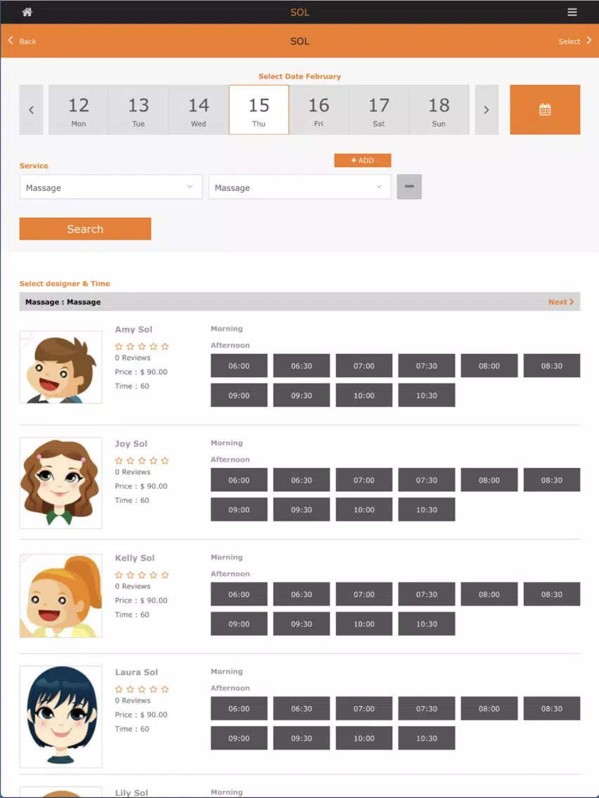Show previous week of dates

coord(31,110)
